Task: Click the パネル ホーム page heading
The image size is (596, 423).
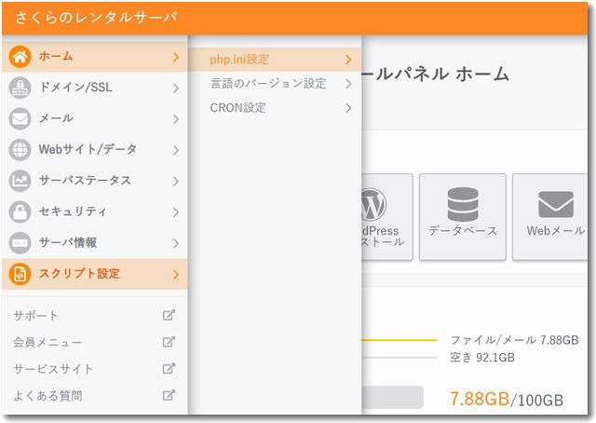Action: (435, 74)
